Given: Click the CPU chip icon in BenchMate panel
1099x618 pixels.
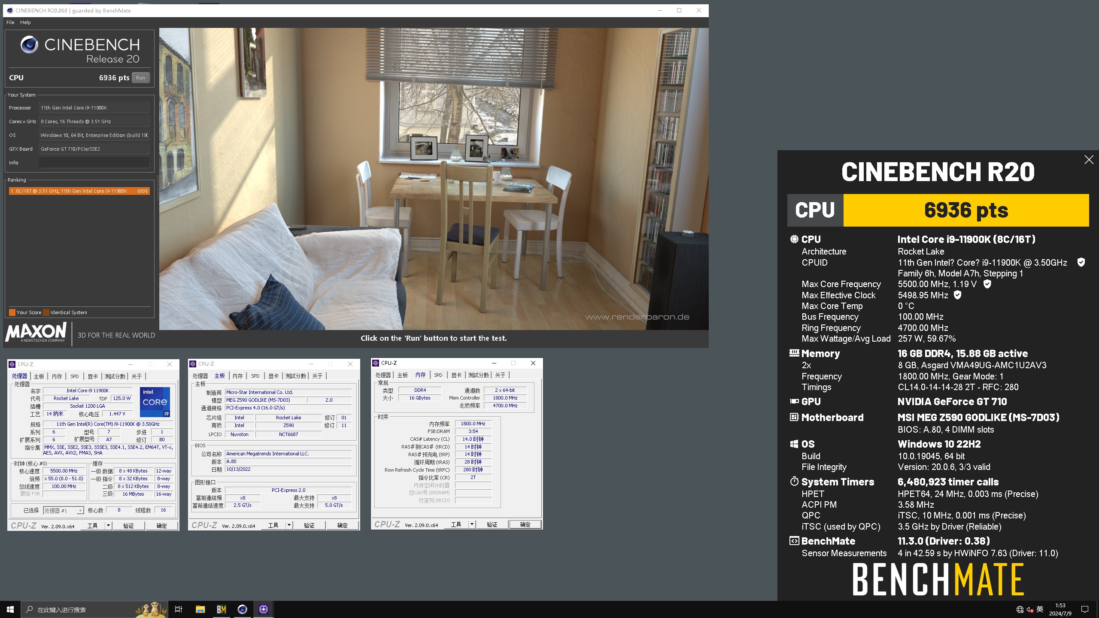Looking at the screenshot, I should coord(794,239).
